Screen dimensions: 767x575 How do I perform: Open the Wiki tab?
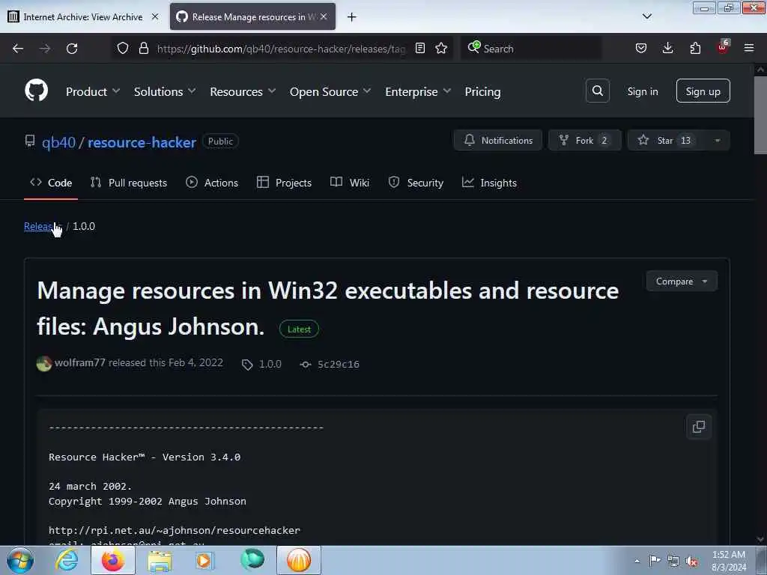pos(349,183)
